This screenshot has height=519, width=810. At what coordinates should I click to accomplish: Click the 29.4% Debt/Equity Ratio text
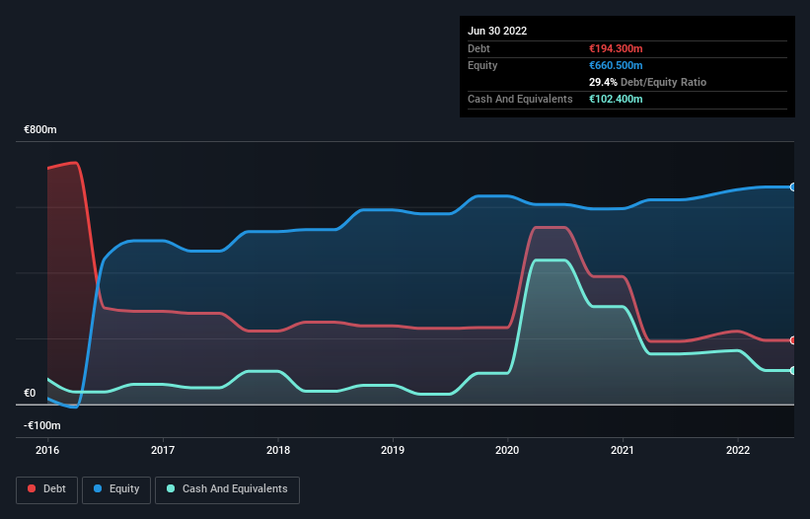647,82
